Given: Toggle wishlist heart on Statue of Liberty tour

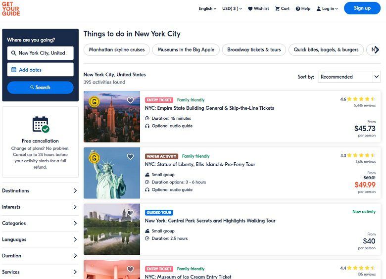Looking at the screenshot, I should coord(130,156).
